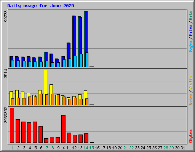Select day 24 on the axis
Viewport: 195px width, 152px height.
[x=143, y=148]
